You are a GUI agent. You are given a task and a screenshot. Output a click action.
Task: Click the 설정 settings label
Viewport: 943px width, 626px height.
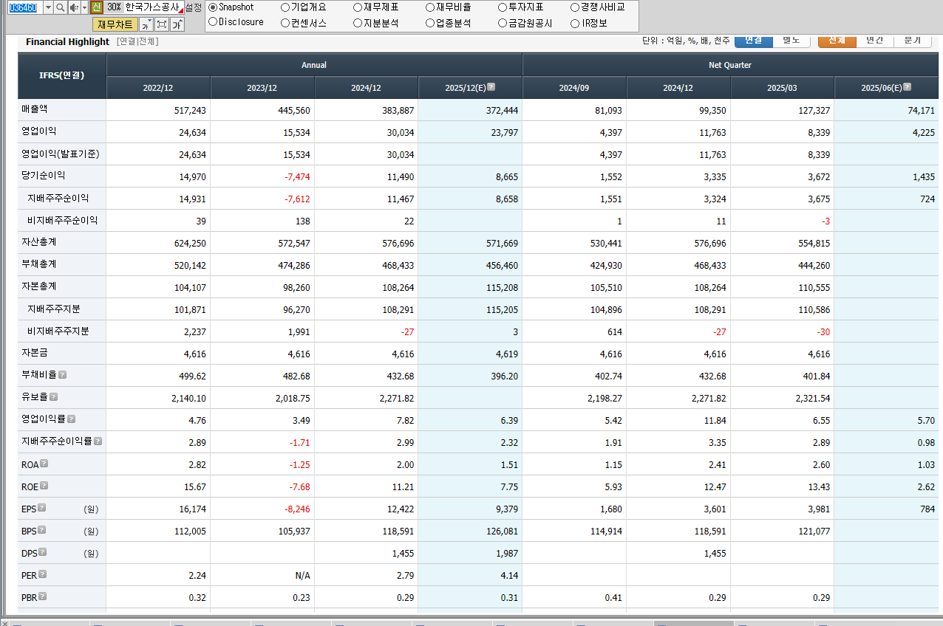click(193, 7)
